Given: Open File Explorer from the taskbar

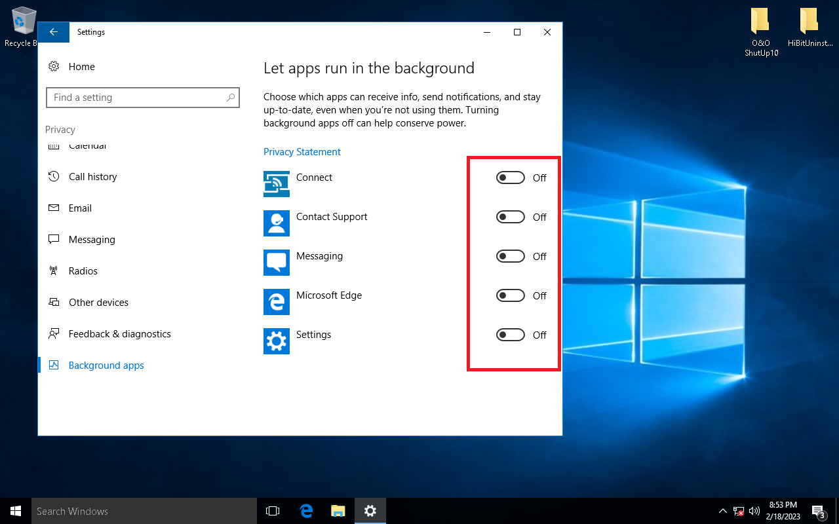Looking at the screenshot, I should tap(338, 511).
